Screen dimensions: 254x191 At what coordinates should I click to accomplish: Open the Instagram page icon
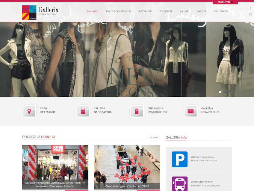point(250,14)
